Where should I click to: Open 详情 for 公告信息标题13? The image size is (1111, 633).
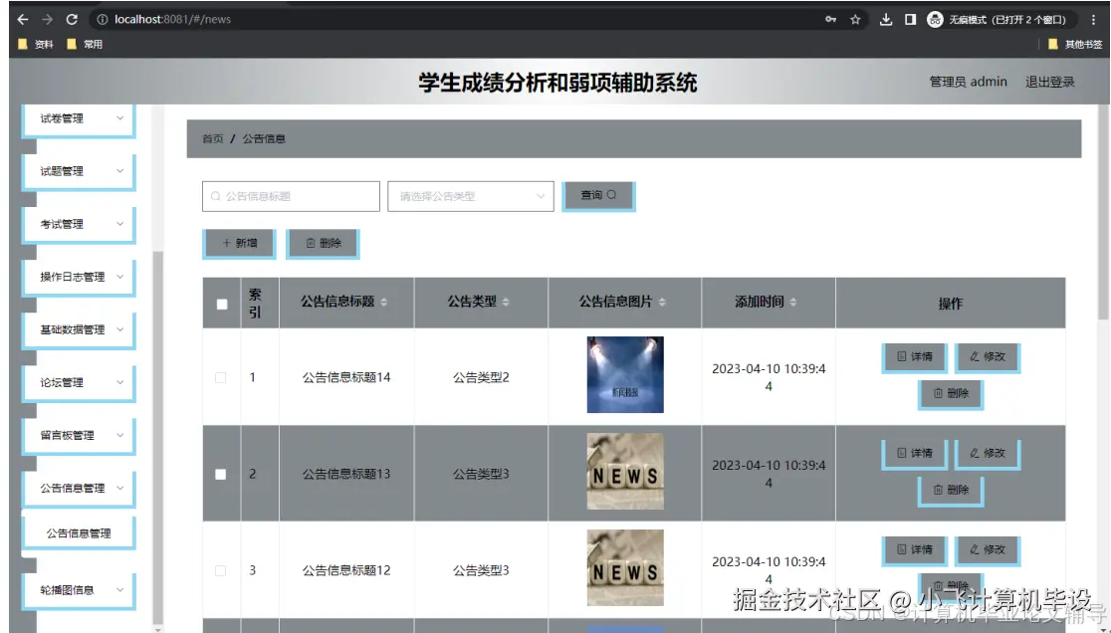(x=915, y=454)
